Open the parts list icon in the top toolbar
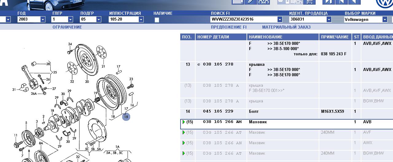393x162 pixels. point(238,2)
